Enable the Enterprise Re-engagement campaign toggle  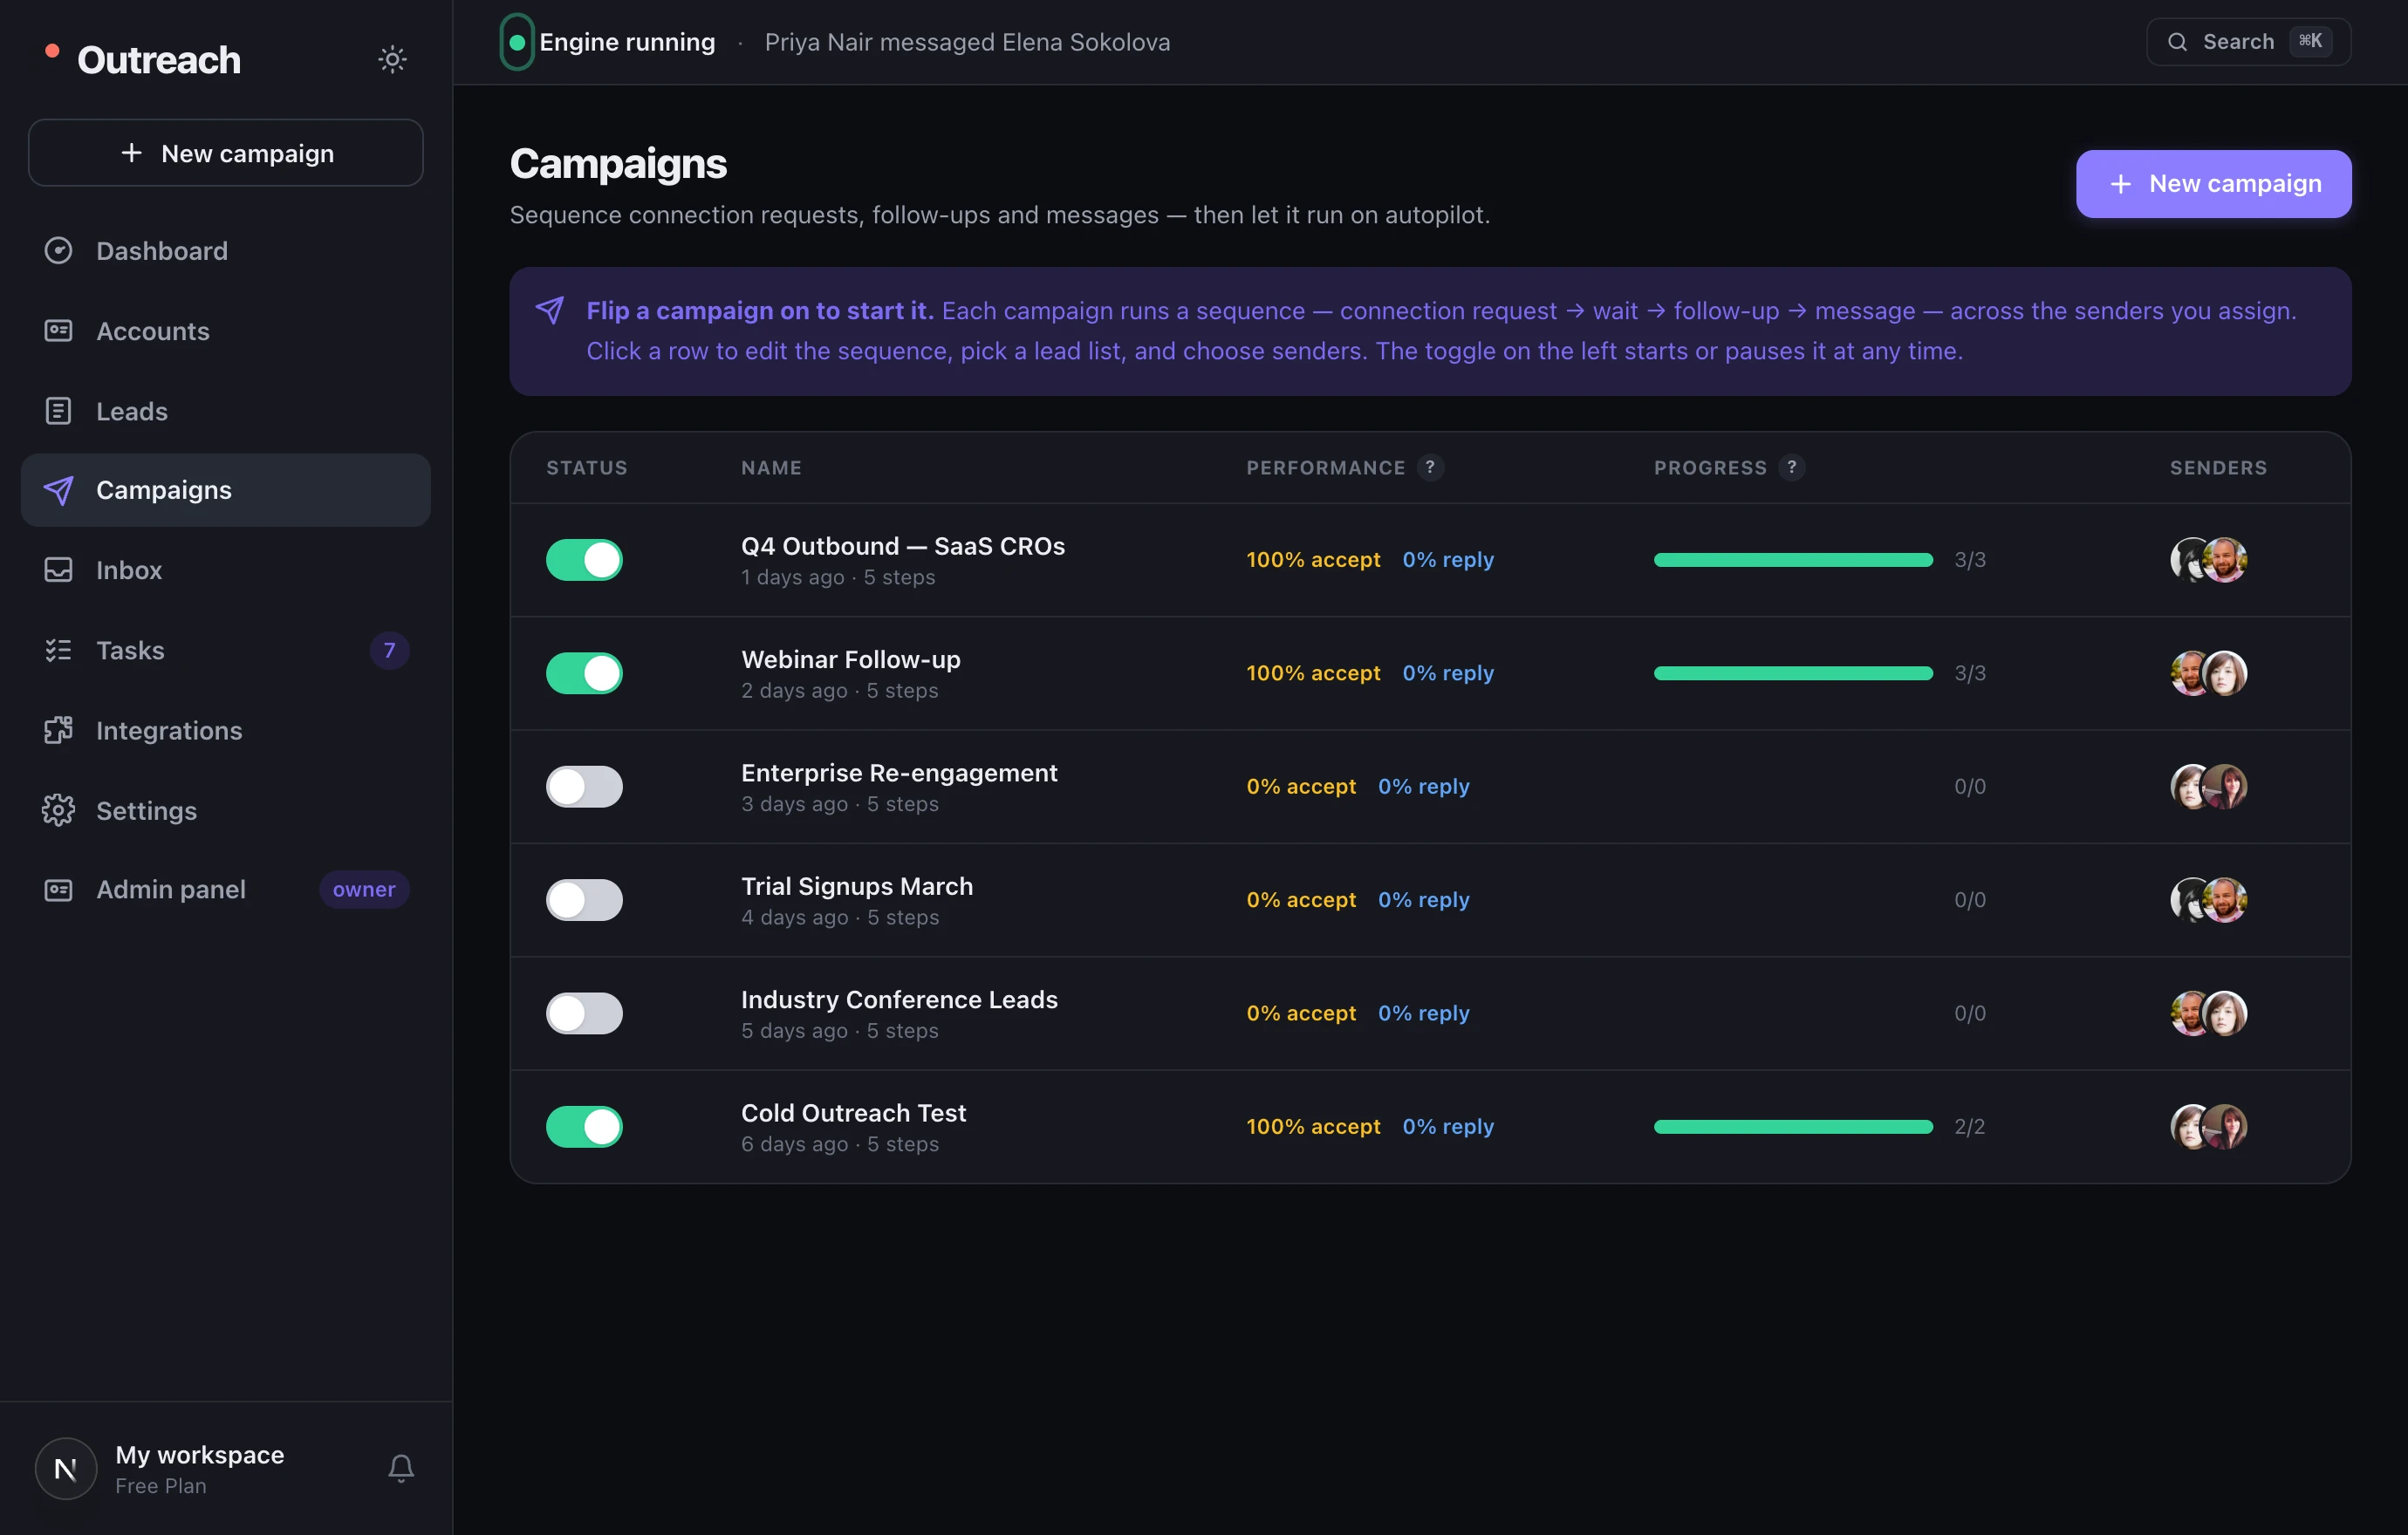tap(584, 787)
